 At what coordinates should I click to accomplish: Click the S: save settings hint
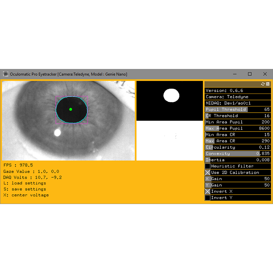[x=25, y=189]
